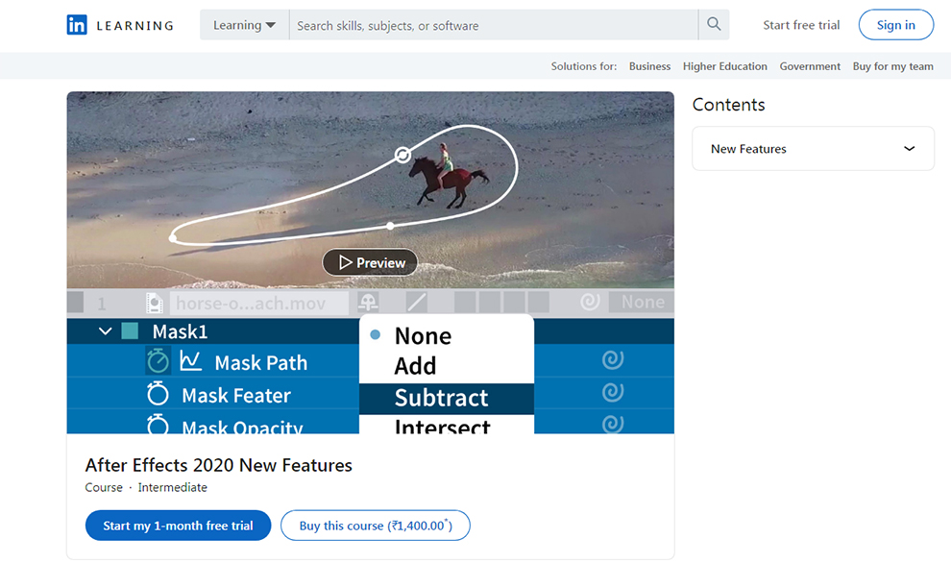The image size is (951, 563).
Task: Collapse the Mask1 chevron
Action: coord(106,331)
